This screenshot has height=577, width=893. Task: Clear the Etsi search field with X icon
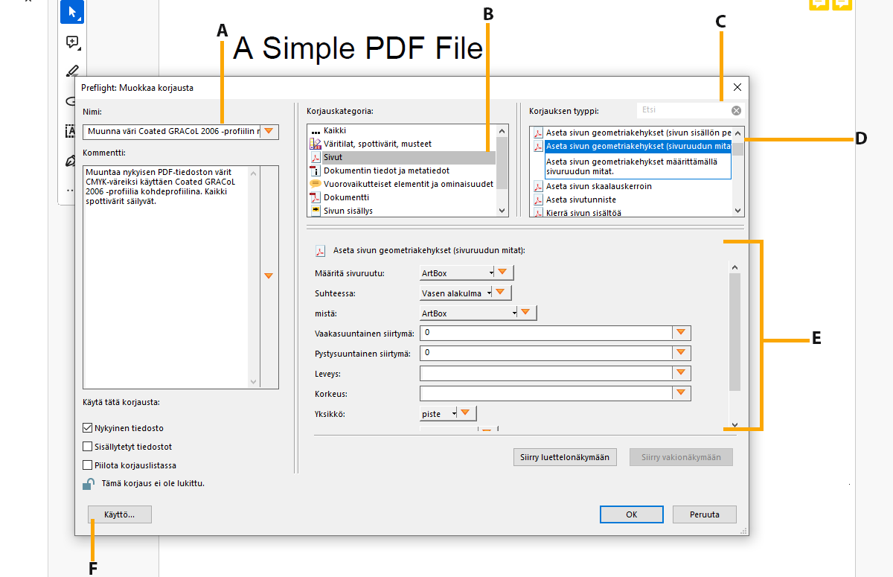pyautogui.click(x=736, y=110)
